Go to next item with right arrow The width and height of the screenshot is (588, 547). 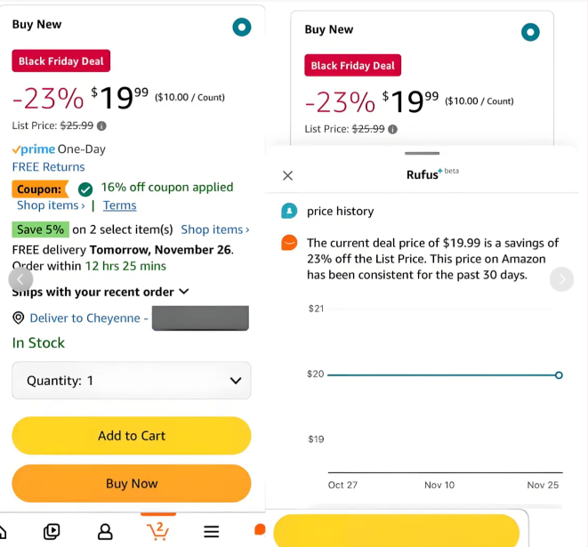tap(561, 279)
